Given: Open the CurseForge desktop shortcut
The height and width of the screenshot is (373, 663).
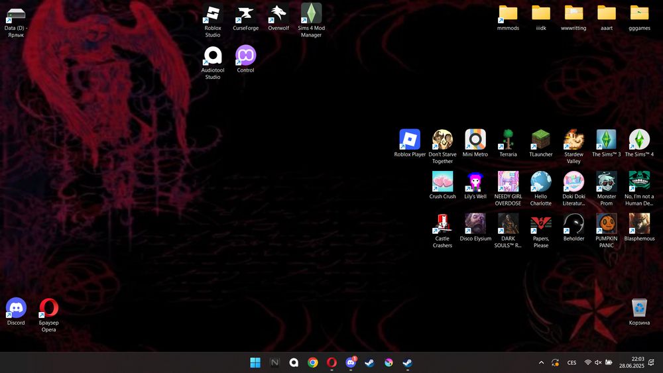Looking at the screenshot, I should 246,18.
